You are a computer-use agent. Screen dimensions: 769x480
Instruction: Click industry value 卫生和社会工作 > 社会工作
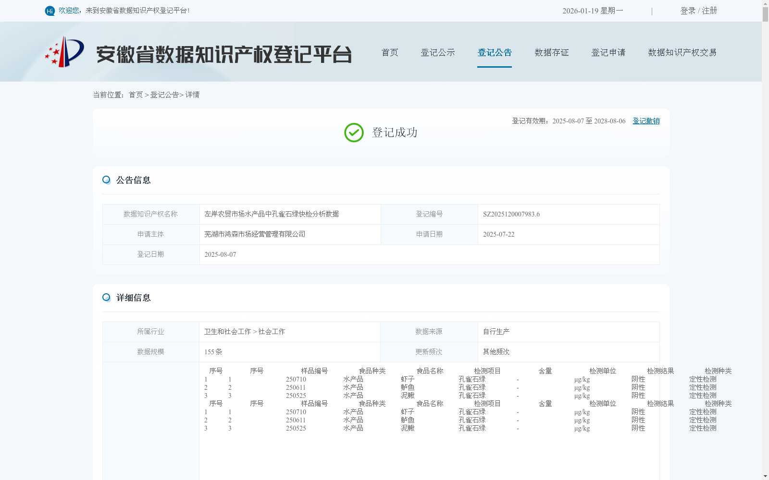[245, 332]
